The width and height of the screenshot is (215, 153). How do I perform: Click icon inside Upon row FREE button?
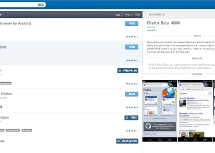tap(127, 118)
